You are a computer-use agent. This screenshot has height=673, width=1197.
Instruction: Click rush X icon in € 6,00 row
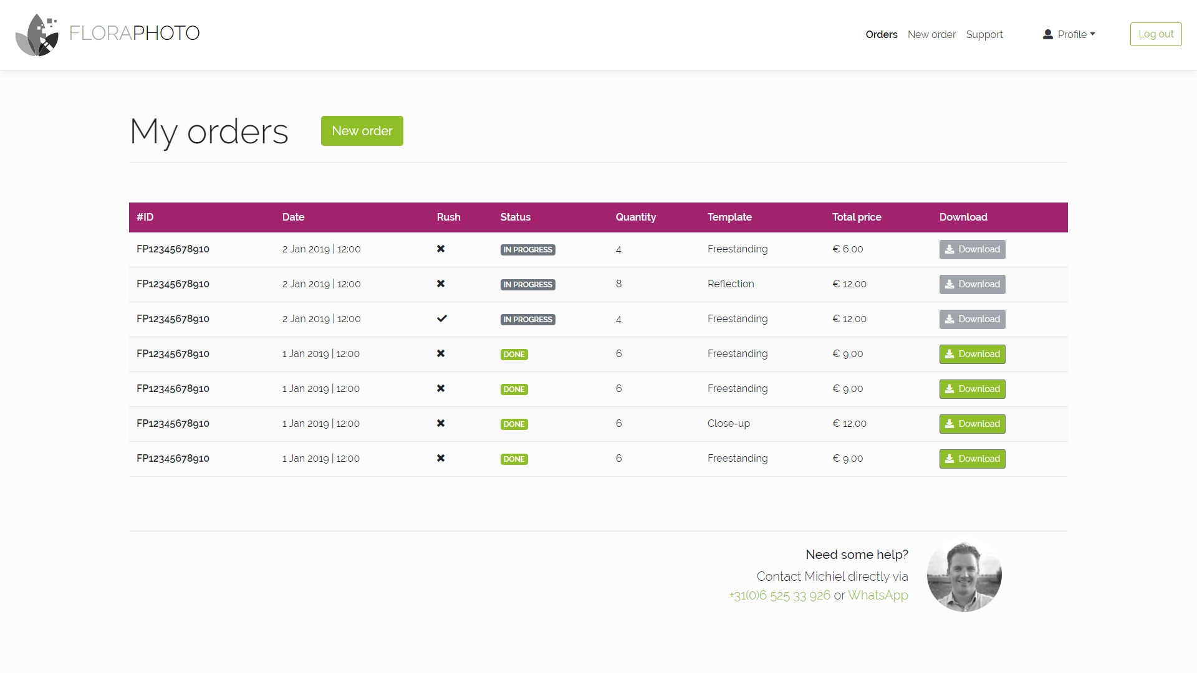pos(441,249)
